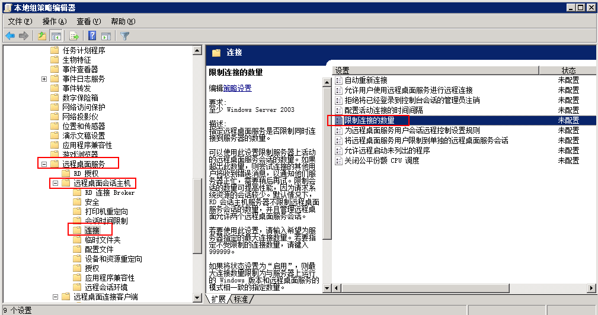Select the 位置和传感器 tree item
This screenshot has height=315, width=598.
pos(84,126)
